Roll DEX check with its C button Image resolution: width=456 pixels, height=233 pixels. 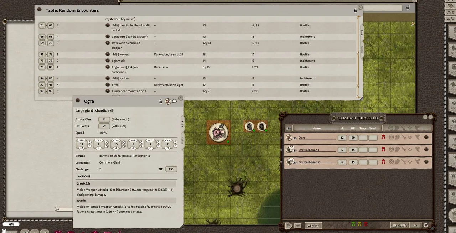click(107, 143)
